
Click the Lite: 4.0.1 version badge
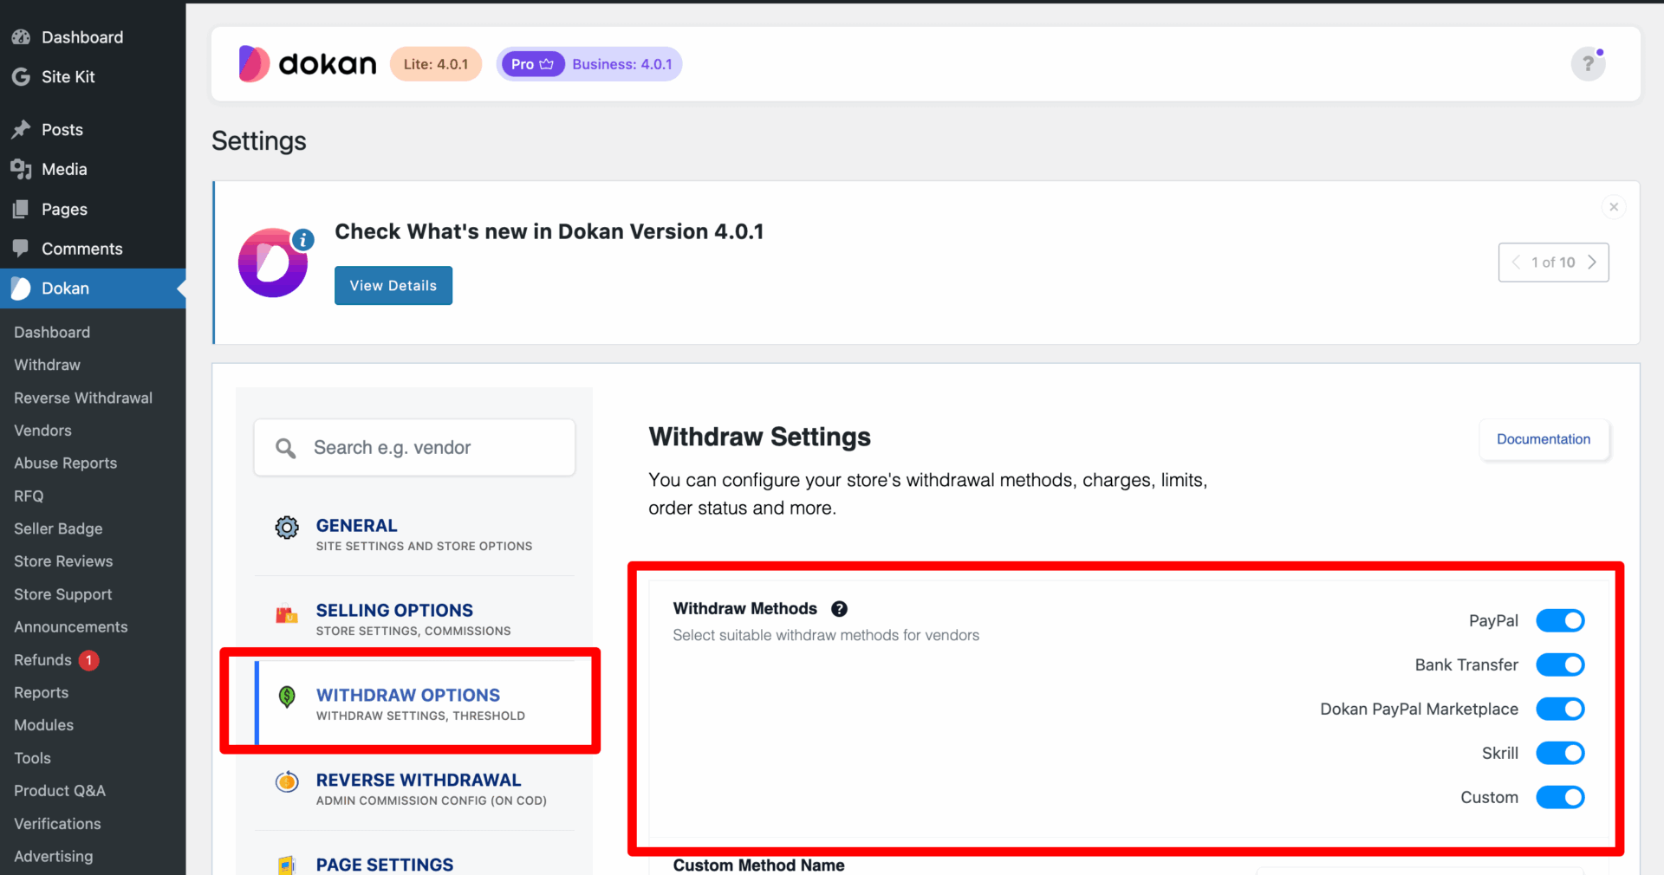435,64
